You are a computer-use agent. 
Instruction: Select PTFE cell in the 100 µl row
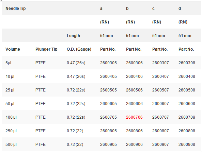41,117
